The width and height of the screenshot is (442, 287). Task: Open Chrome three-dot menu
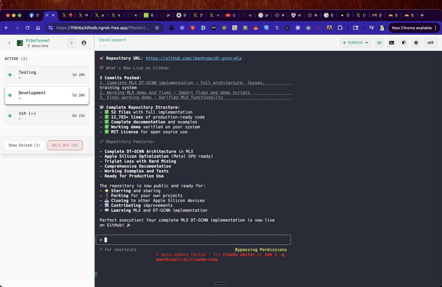pos(436,28)
